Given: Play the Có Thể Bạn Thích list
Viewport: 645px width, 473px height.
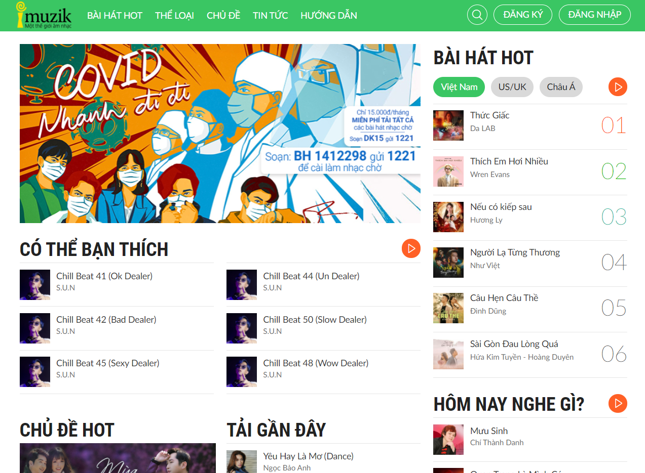Looking at the screenshot, I should coord(411,248).
